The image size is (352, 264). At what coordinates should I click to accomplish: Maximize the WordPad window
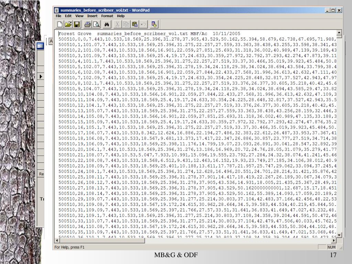(x=333, y=10)
